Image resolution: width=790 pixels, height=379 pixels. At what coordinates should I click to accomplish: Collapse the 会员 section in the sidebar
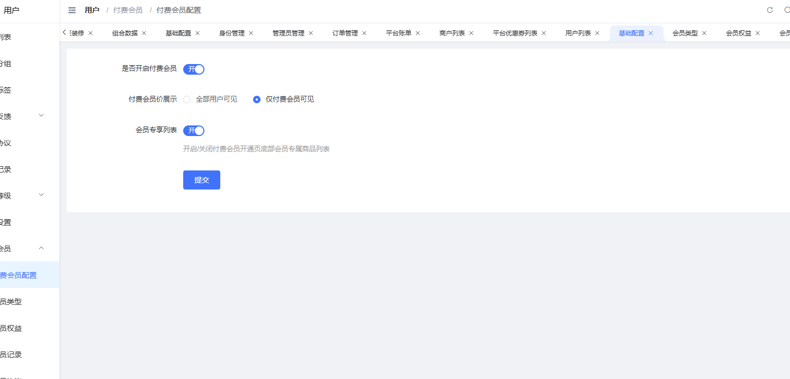point(41,248)
